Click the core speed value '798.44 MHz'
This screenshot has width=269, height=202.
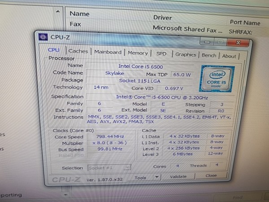coord(110,136)
